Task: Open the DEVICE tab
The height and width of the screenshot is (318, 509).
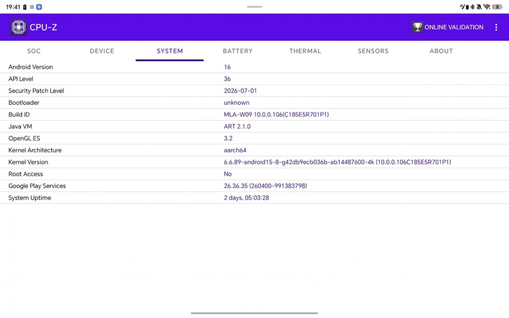Action: [102, 51]
